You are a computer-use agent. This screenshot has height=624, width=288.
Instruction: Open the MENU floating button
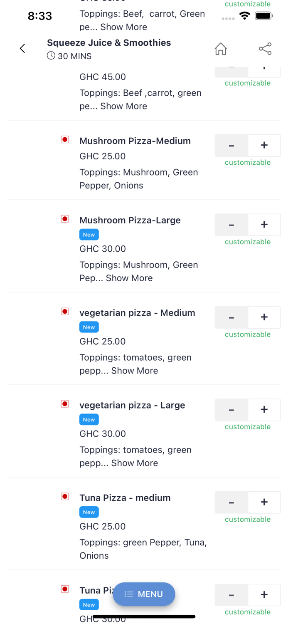[x=144, y=594]
